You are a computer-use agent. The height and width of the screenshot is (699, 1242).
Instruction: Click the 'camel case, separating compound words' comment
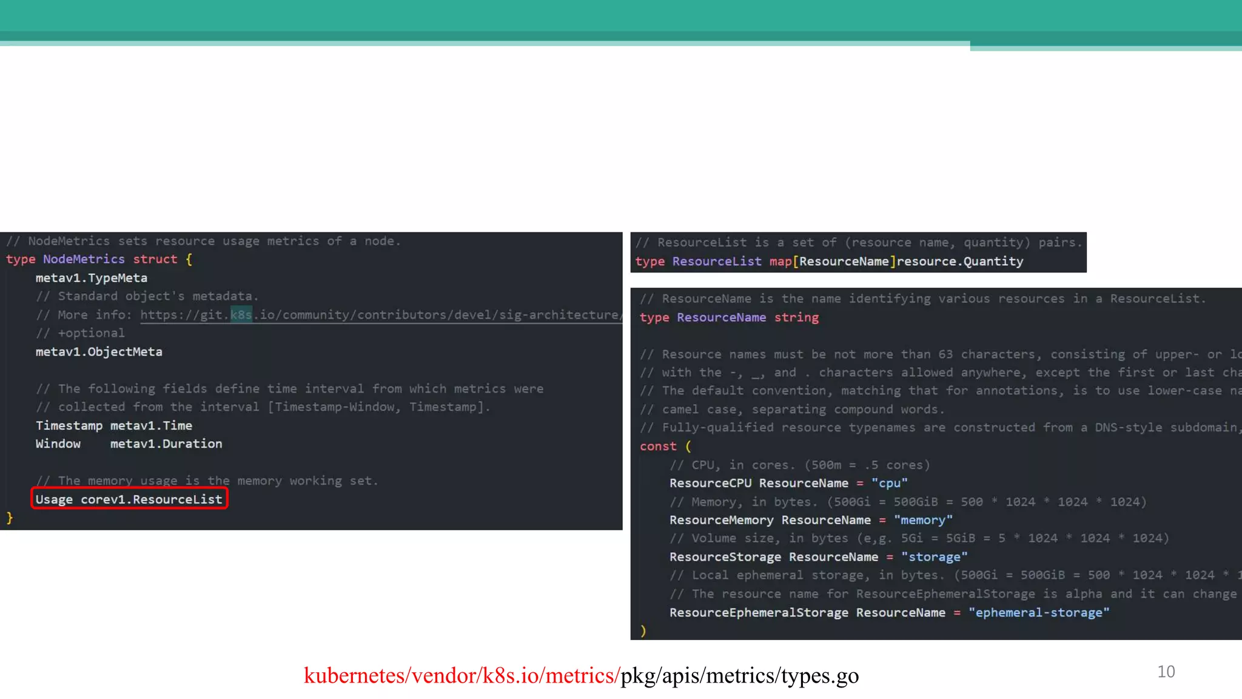[792, 410]
